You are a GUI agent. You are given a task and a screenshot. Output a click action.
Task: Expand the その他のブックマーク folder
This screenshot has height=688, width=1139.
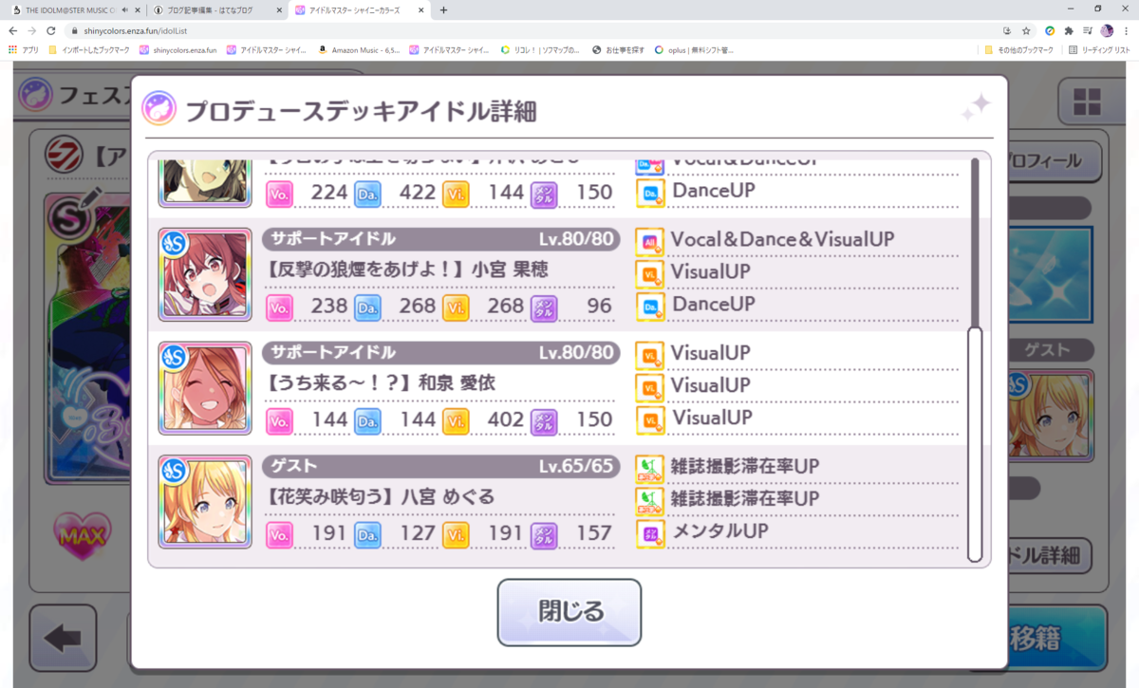click(x=1018, y=49)
